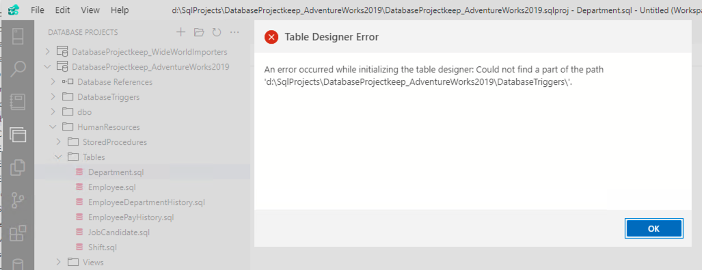Click Open Existing project folder icon
702x270 pixels.
(x=198, y=32)
